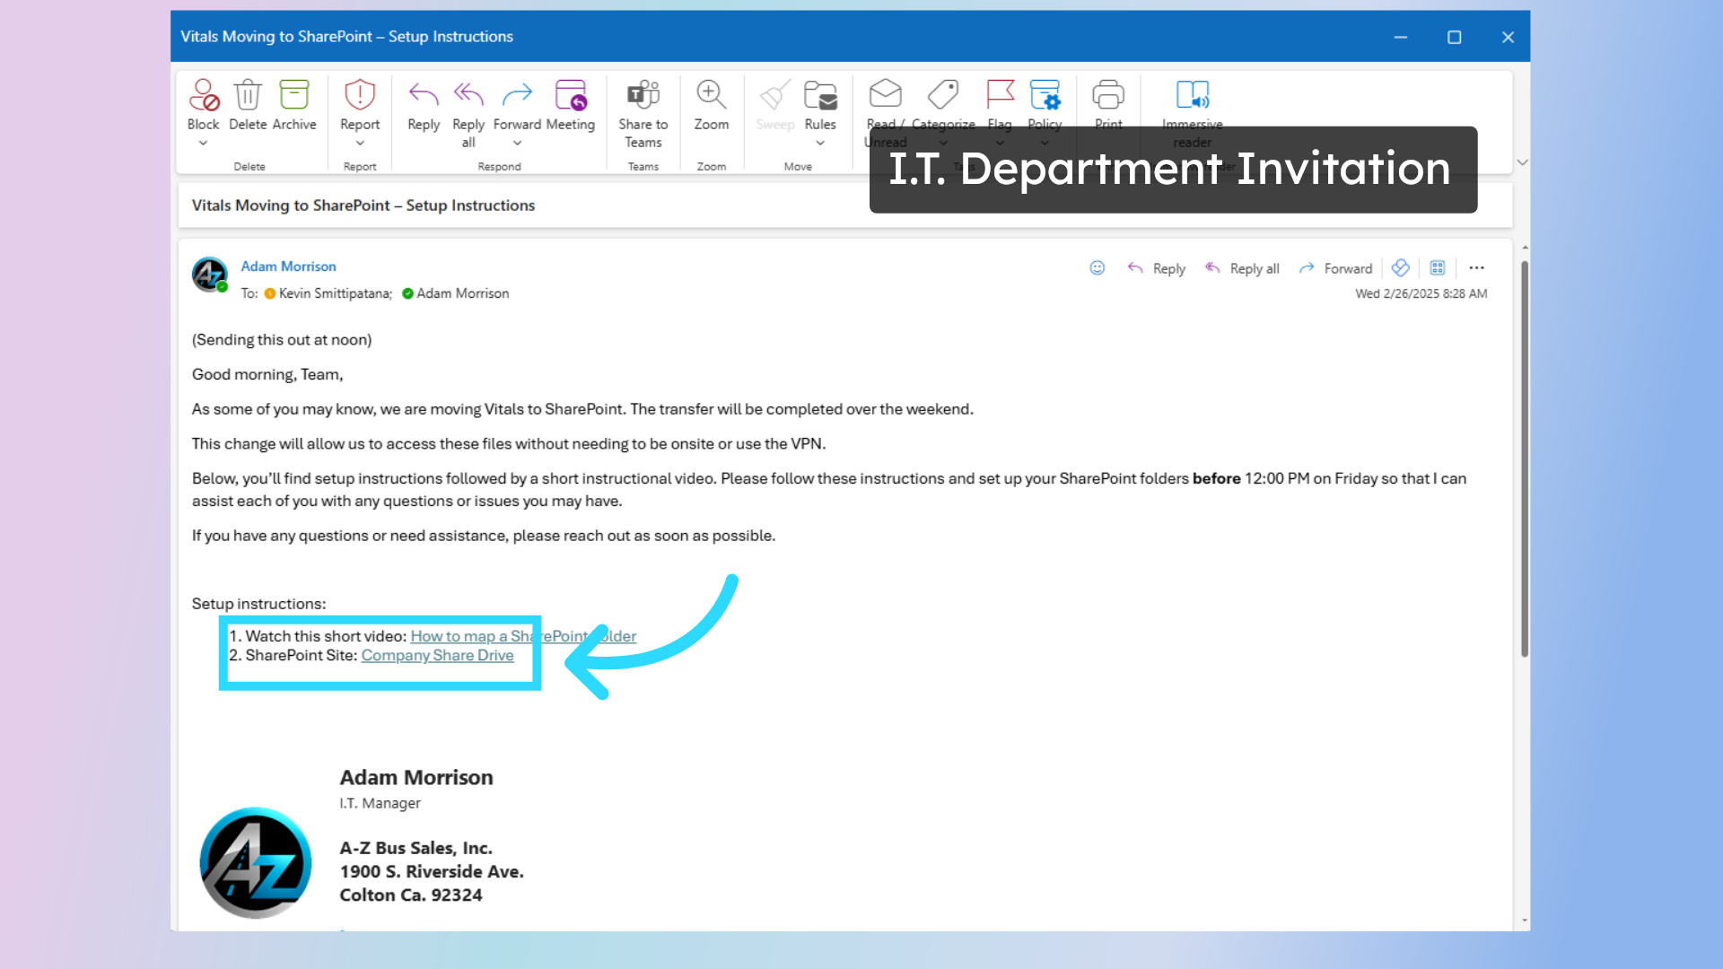Click the signature name Adam Morrison

click(x=416, y=777)
